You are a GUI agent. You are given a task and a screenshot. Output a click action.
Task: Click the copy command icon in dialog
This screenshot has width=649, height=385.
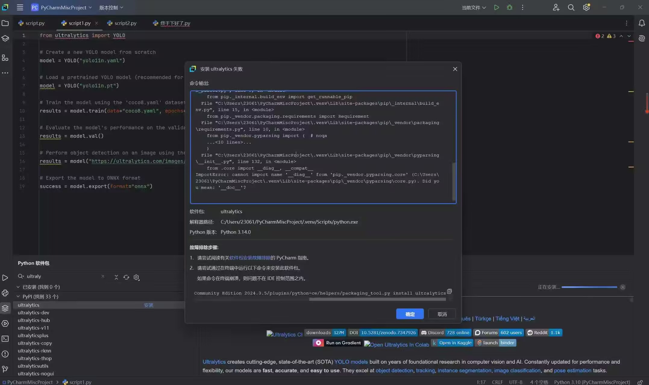[449, 291]
